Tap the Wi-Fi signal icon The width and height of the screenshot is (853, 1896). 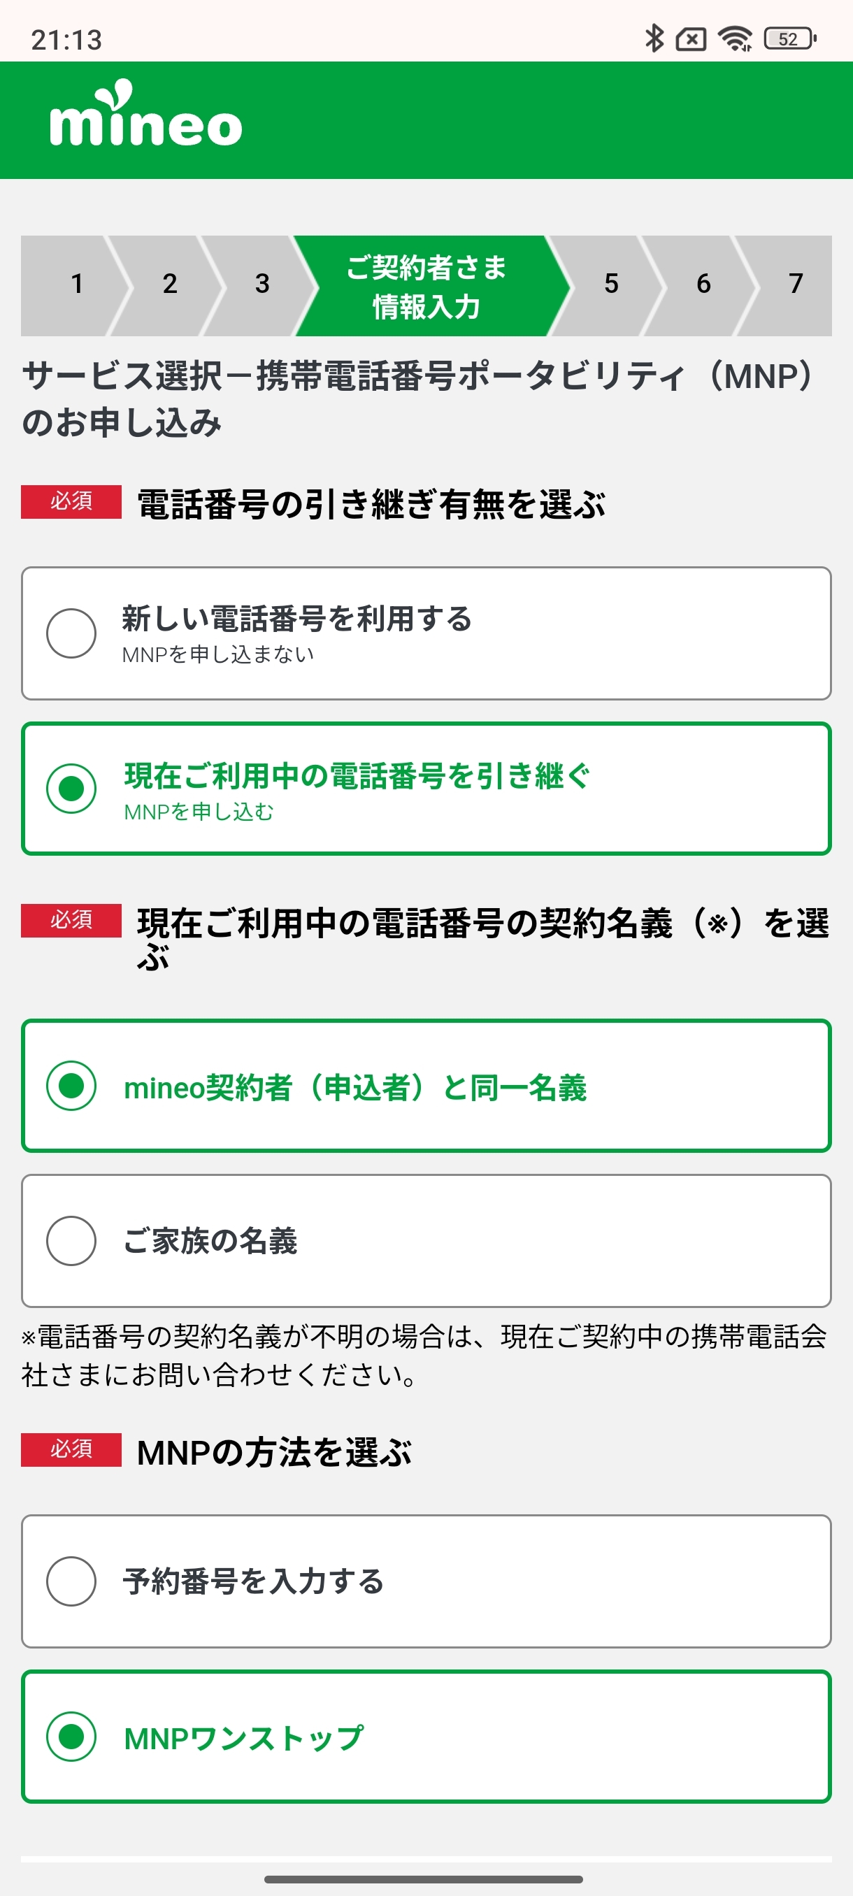tap(735, 38)
